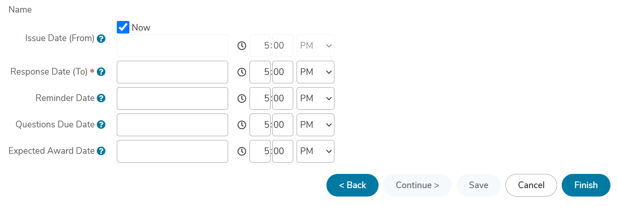This screenshot has width=618, height=207.
Task: Open help icon beside Response Date (To)
Action: click(x=101, y=72)
